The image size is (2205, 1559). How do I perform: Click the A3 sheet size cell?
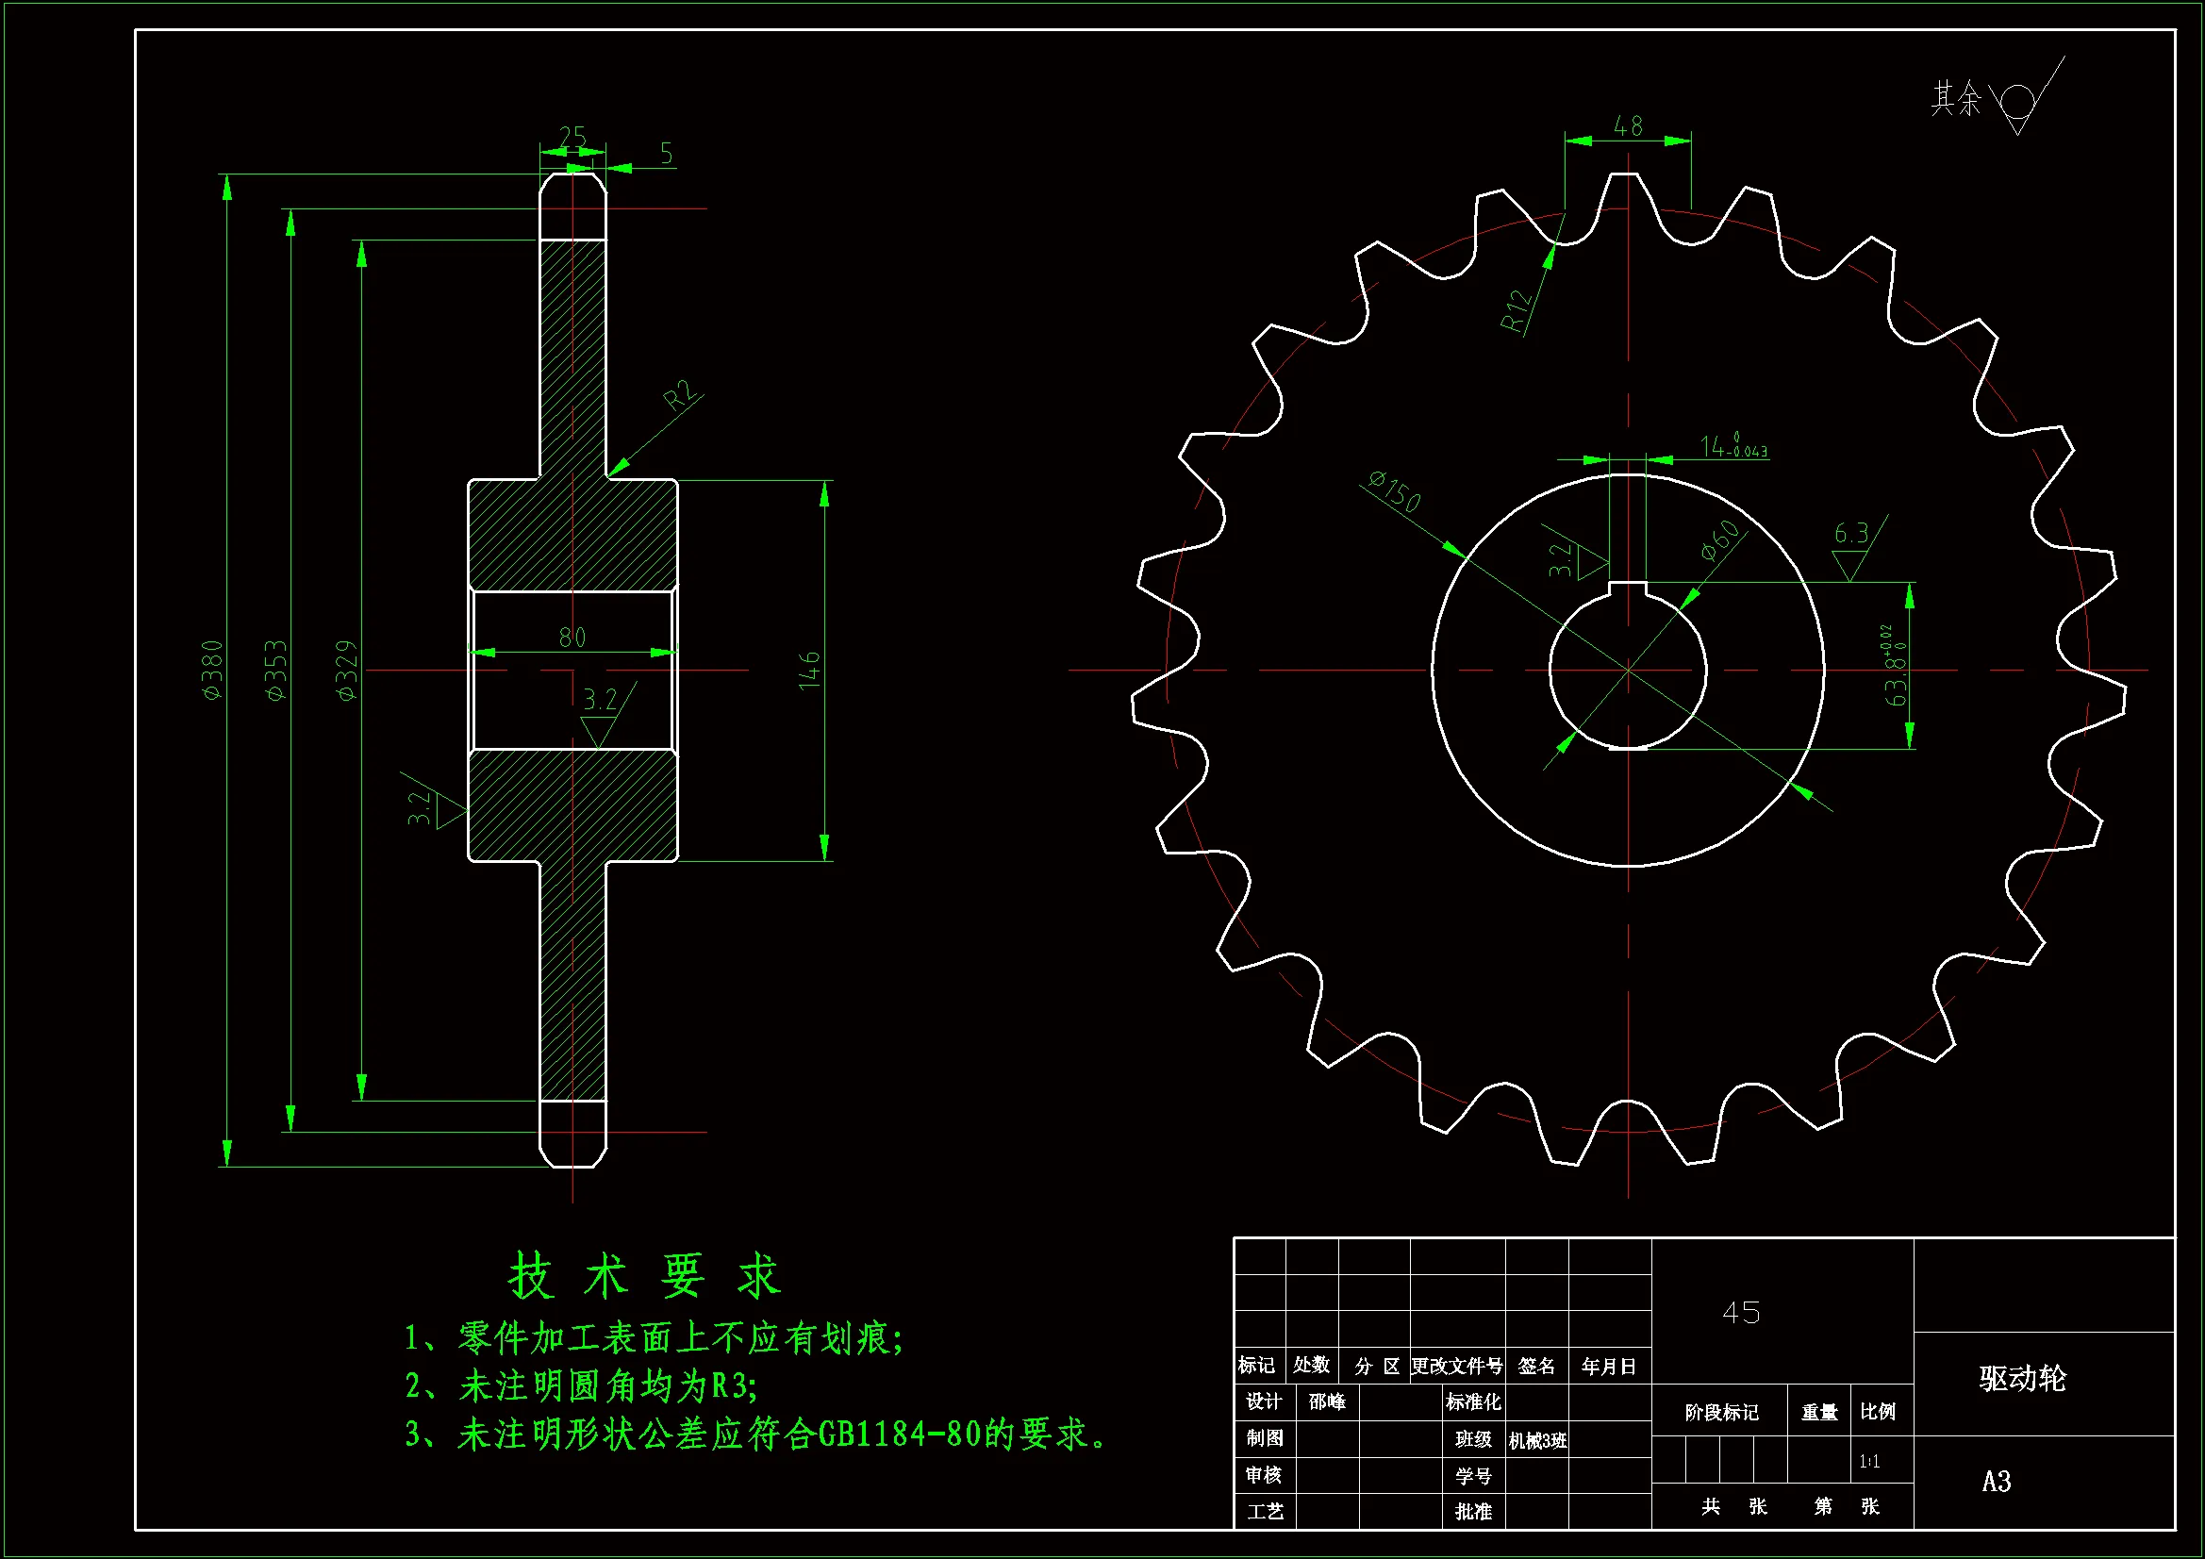pyautogui.click(x=1997, y=1482)
